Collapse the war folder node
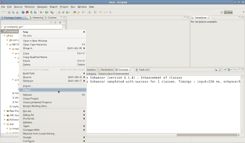245x143 pixels. click(5, 124)
